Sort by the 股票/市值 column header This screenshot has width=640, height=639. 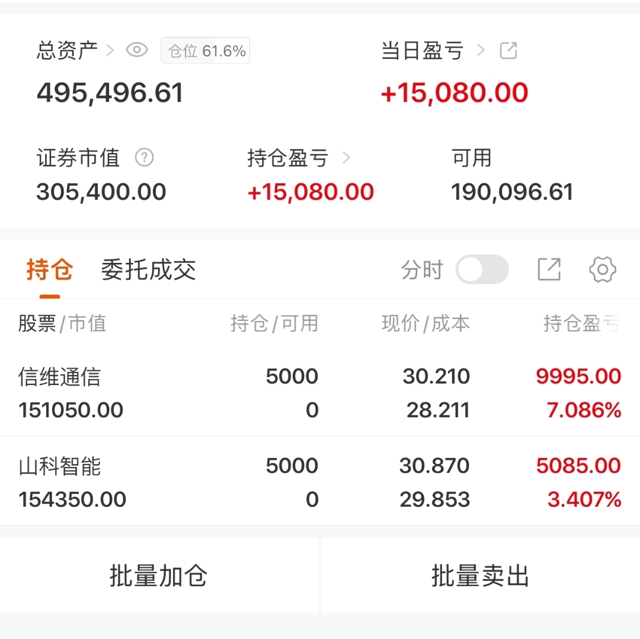62,323
